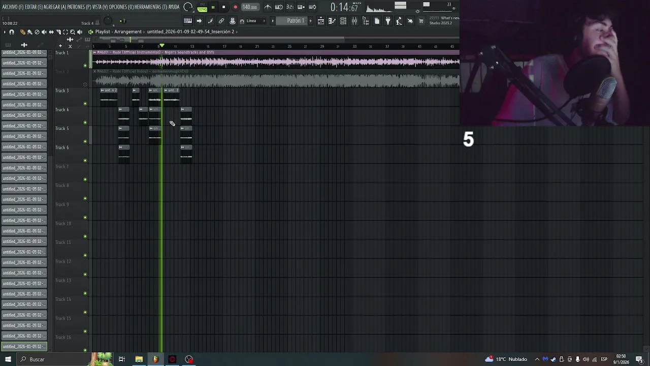The height and width of the screenshot is (366, 650).
Task: Choose the Select tool in playlist toolbar
Action: (x=66, y=32)
